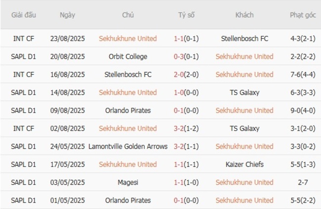Select Orlando Pirates in the 09/08/2025 row
Viewport: 321px width, 209px height.
[127, 110]
